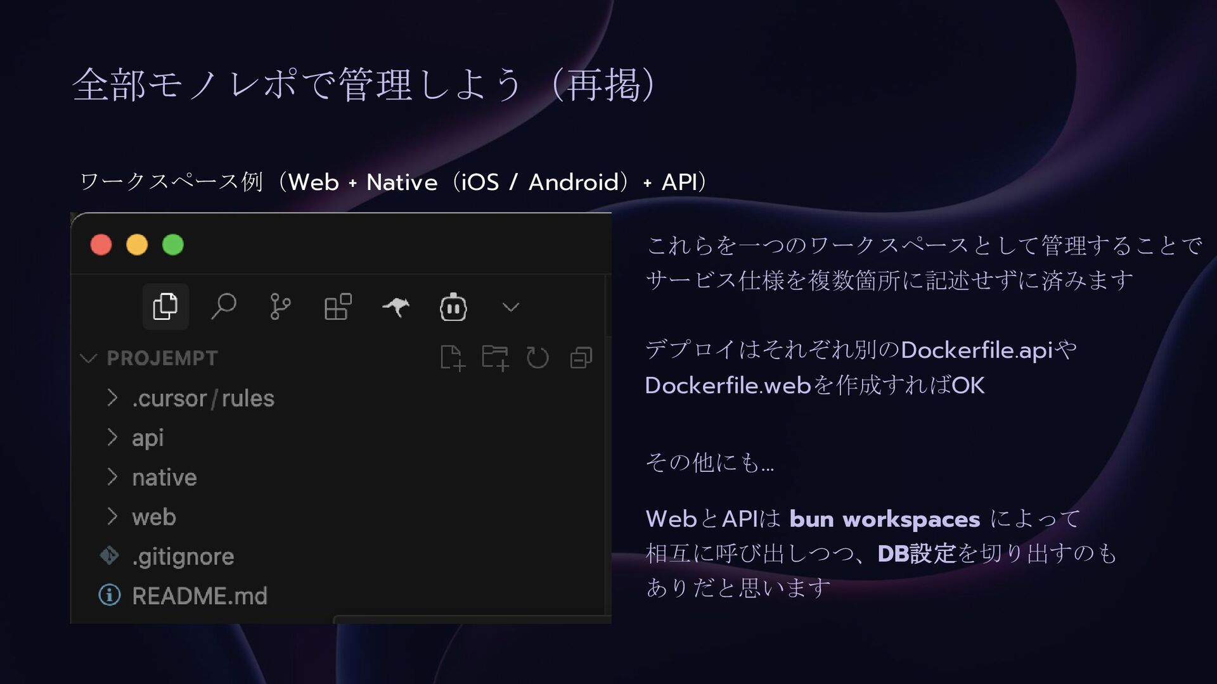Click the green zoom window button

click(173, 244)
